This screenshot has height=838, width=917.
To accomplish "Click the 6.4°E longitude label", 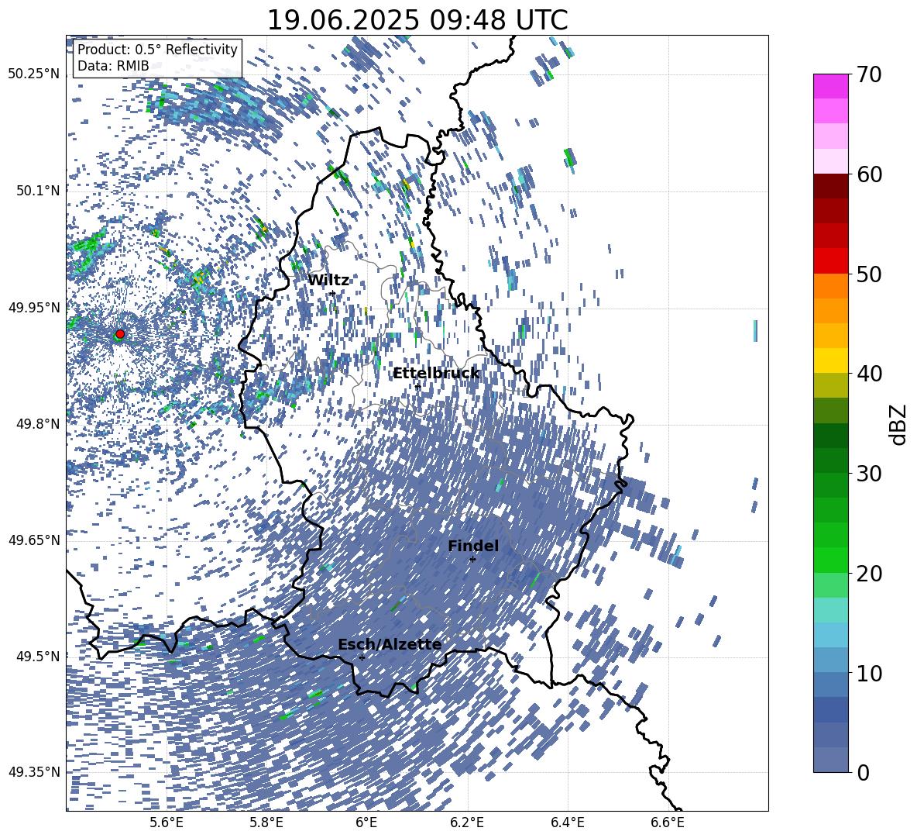I will coord(567,823).
